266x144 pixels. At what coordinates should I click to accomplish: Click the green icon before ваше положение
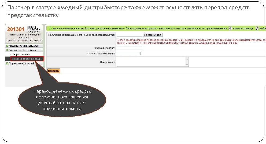(51, 28)
